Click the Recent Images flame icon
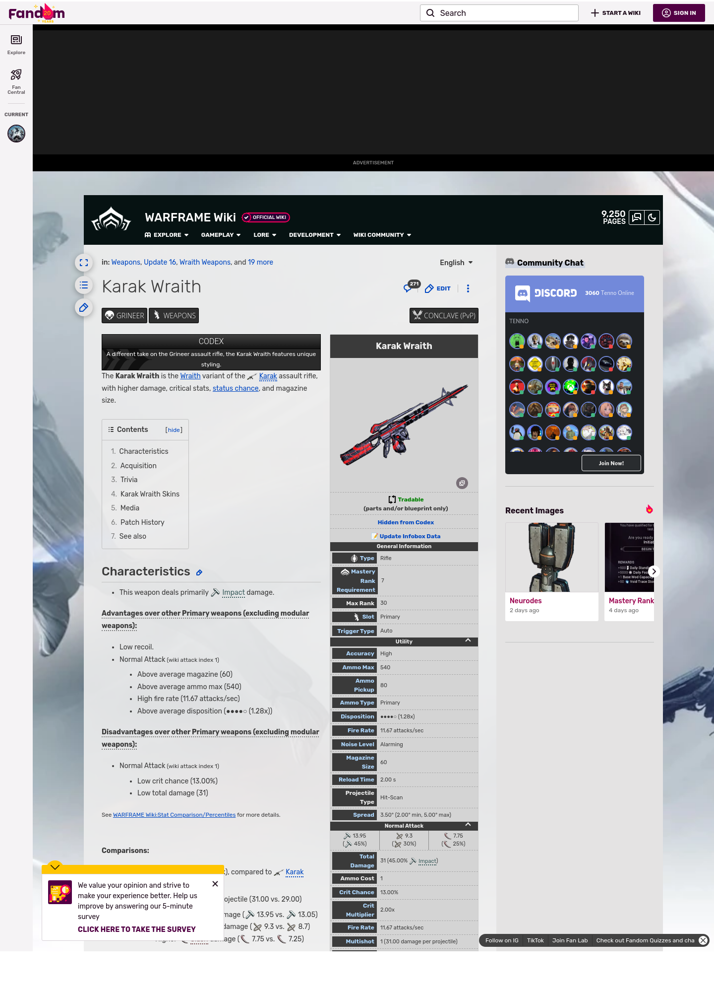This screenshot has width=714, height=993. pyautogui.click(x=649, y=509)
